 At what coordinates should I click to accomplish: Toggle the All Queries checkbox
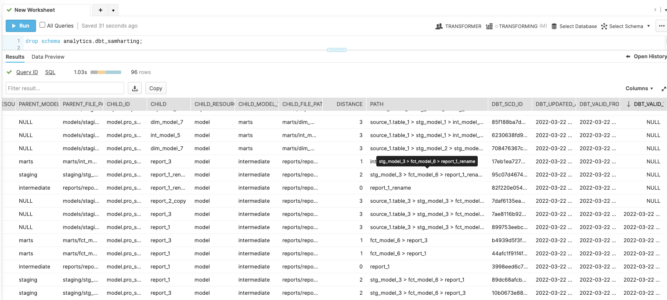pyautogui.click(x=43, y=25)
